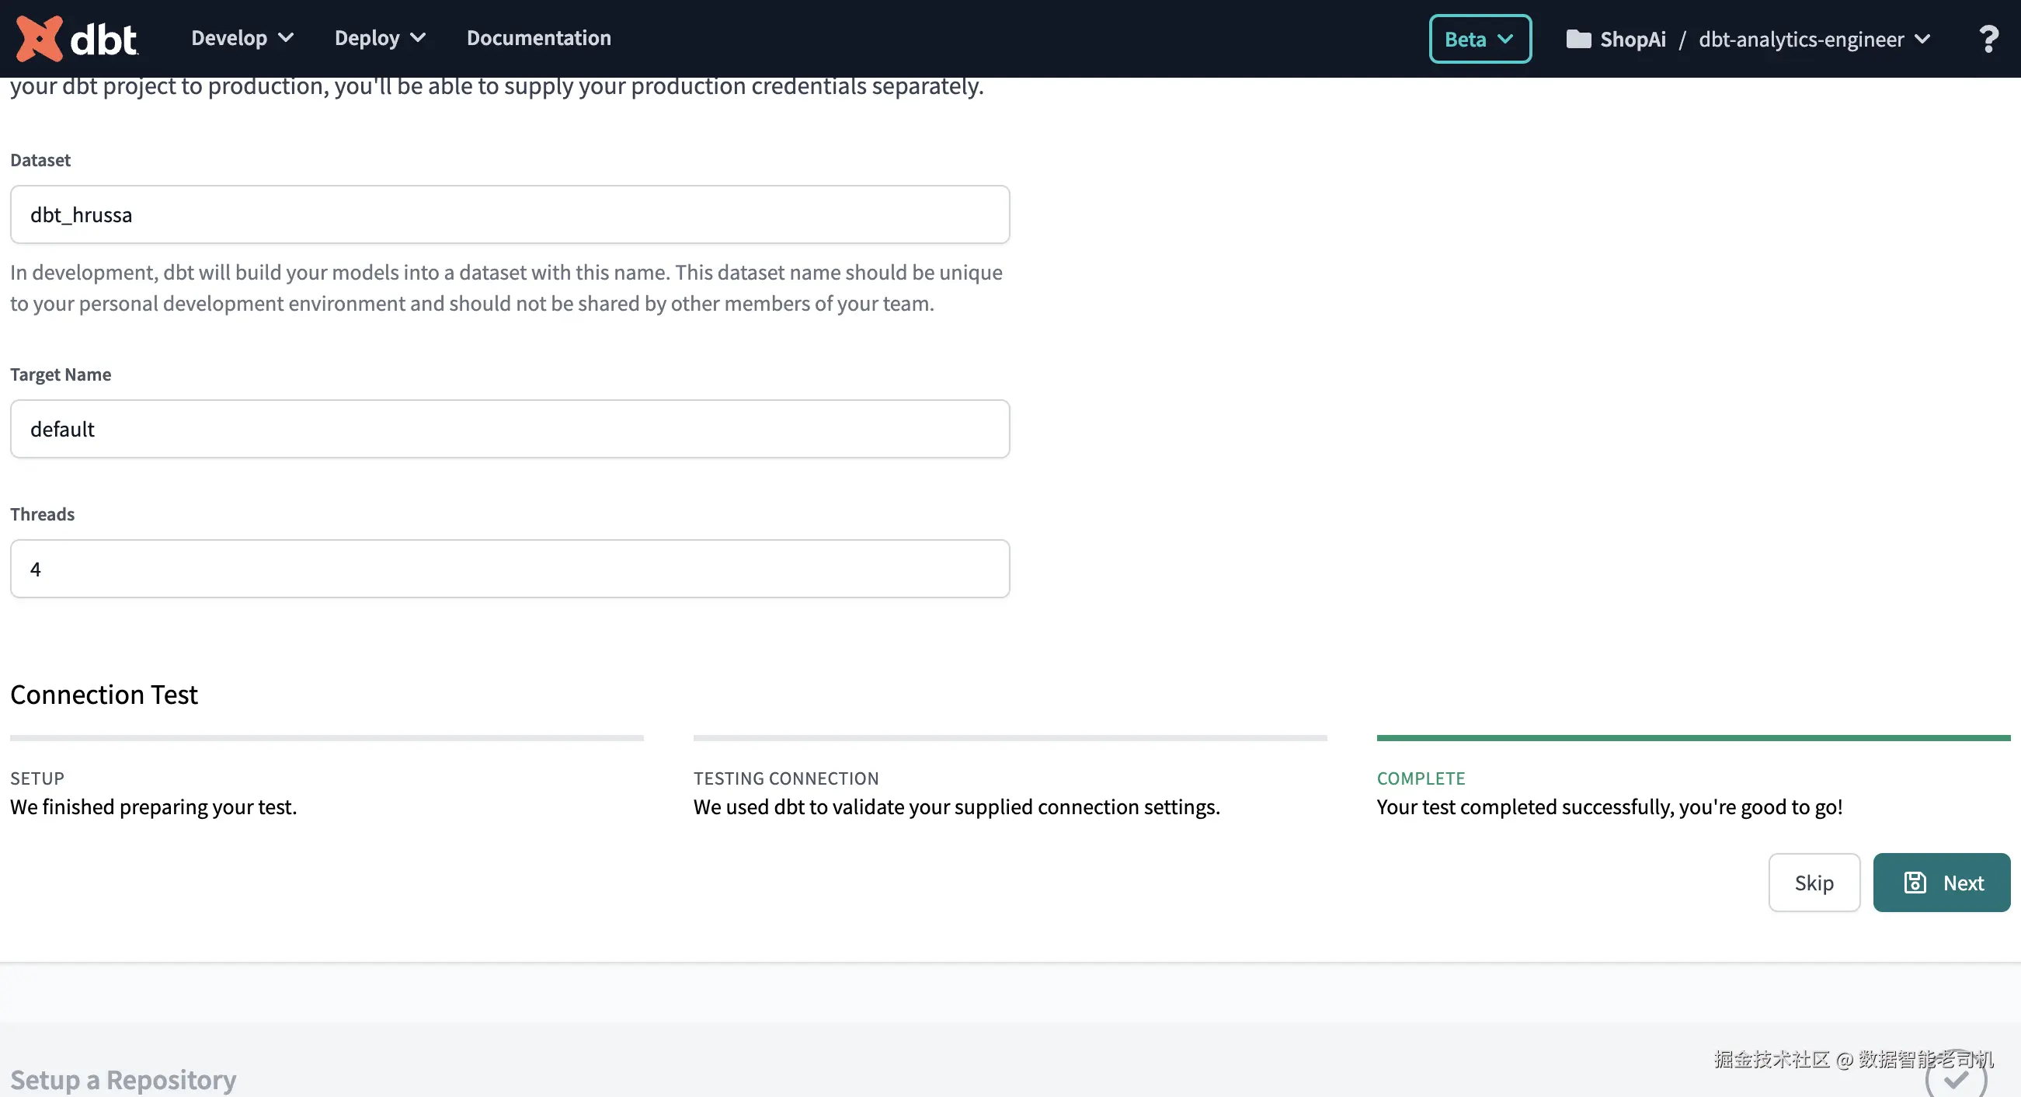Click the Target Name label
2021x1097 pixels.
[x=61, y=374]
